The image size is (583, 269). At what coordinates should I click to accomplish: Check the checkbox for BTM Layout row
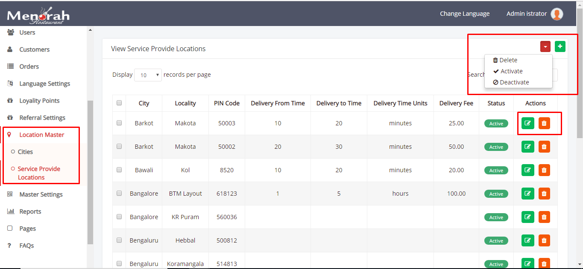coord(119,193)
